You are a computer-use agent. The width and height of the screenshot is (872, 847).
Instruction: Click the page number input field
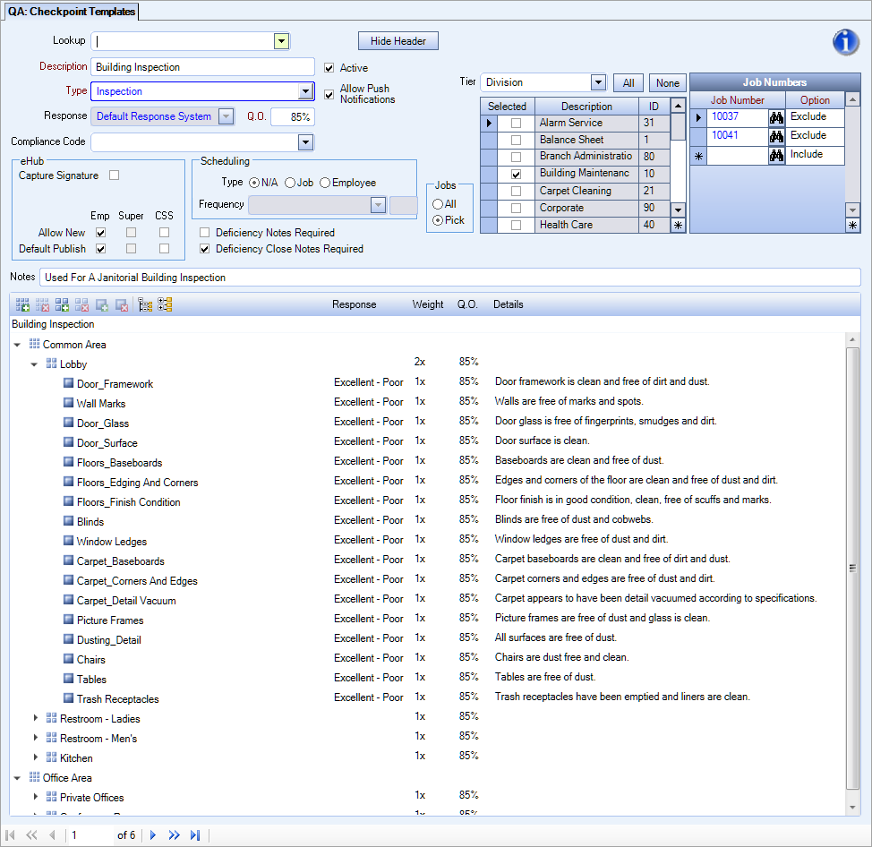[x=90, y=834]
